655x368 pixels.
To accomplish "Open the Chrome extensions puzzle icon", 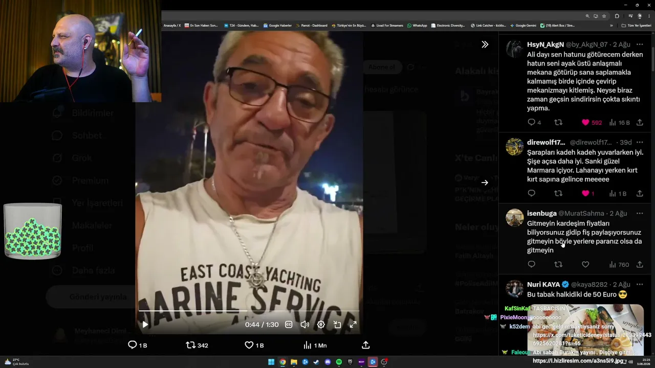I will pyautogui.click(x=617, y=16).
